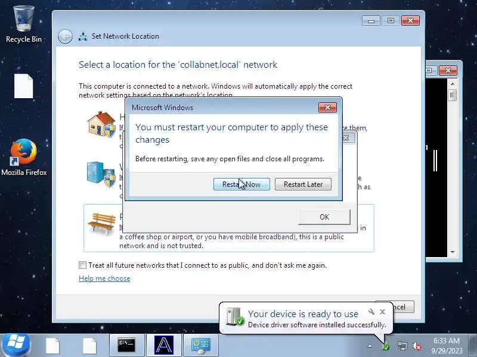Open the Help me choose link
Image resolution: width=477 pixels, height=357 pixels.
[x=104, y=278]
